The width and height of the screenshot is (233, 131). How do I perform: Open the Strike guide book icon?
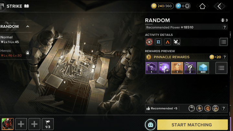click(x=27, y=6)
